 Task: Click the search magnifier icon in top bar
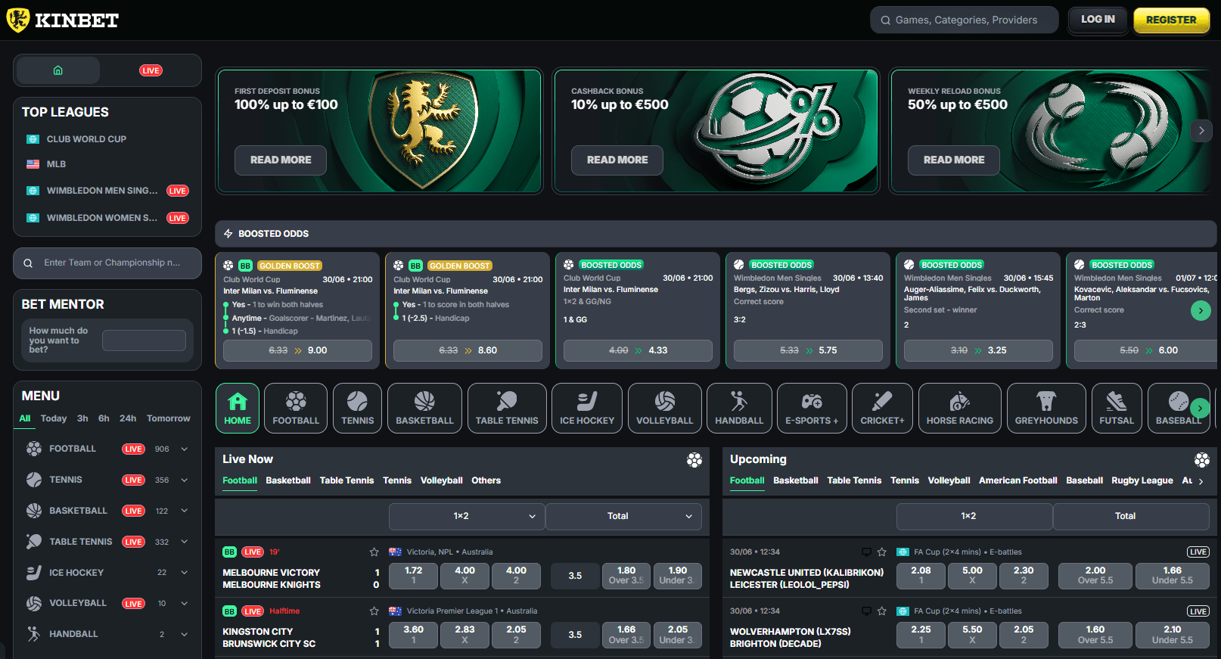coord(885,20)
